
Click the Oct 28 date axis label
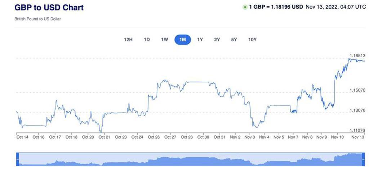(187, 137)
